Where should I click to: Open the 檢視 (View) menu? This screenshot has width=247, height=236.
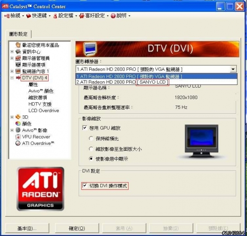[14, 16]
